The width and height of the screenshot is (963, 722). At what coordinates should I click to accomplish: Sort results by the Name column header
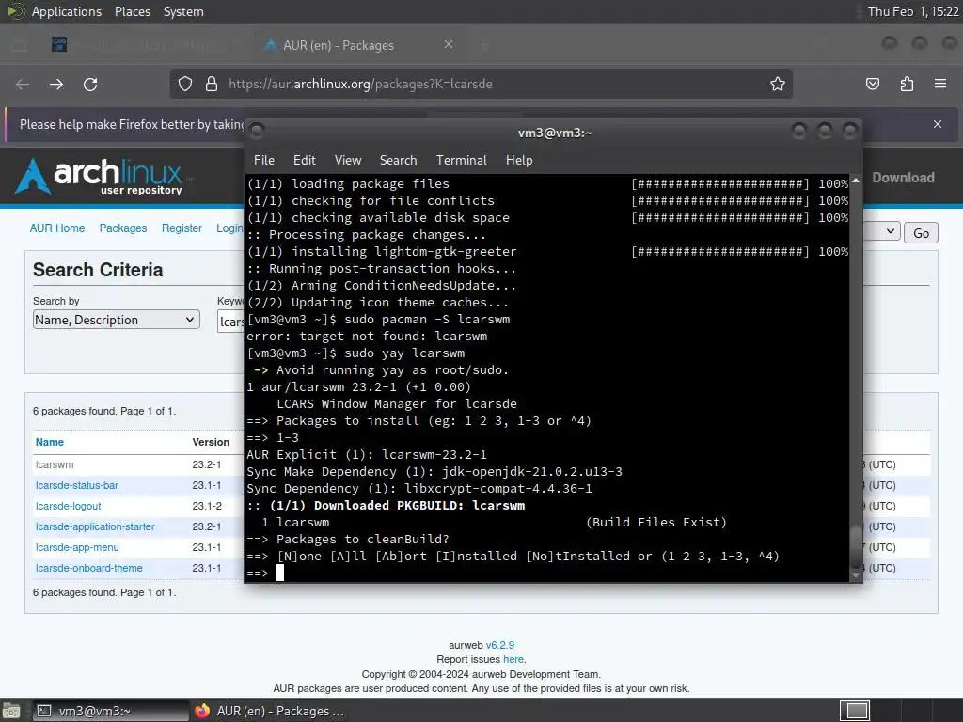coord(50,442)
